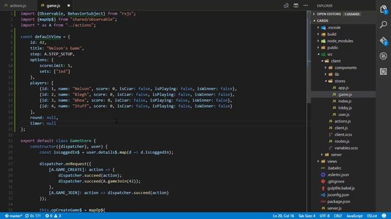
Task: Open lobby.js file
Action: 345,108
